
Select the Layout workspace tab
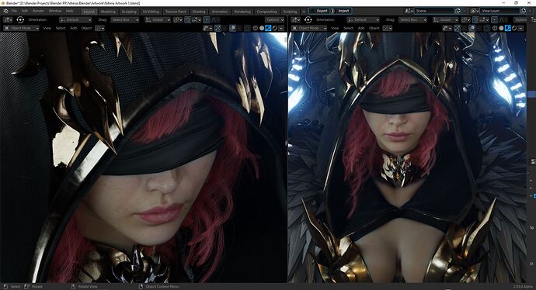(x=89, y=12)
